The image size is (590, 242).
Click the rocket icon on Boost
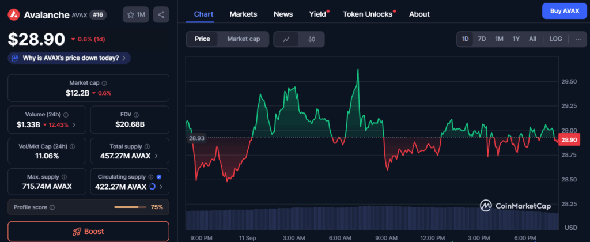click(x=77, y=232)
